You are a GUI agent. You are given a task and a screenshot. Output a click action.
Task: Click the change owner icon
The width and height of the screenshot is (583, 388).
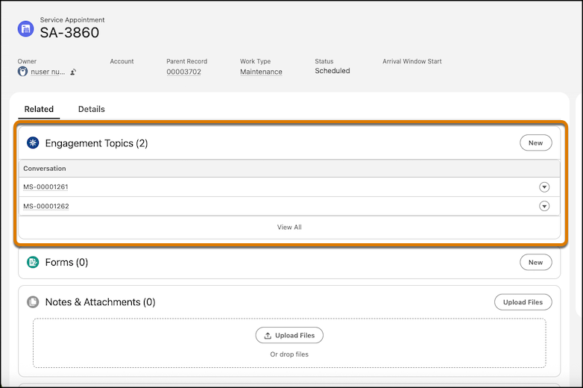point(73,72)
